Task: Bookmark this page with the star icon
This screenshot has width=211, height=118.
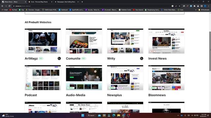Action: click(179, 6)
